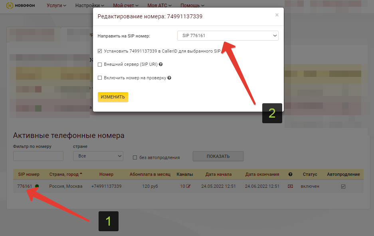Viewport: 374px width, 236px height.
Task: Sort by 'Абонплата в месяц' column header
Action: point(150,174)
